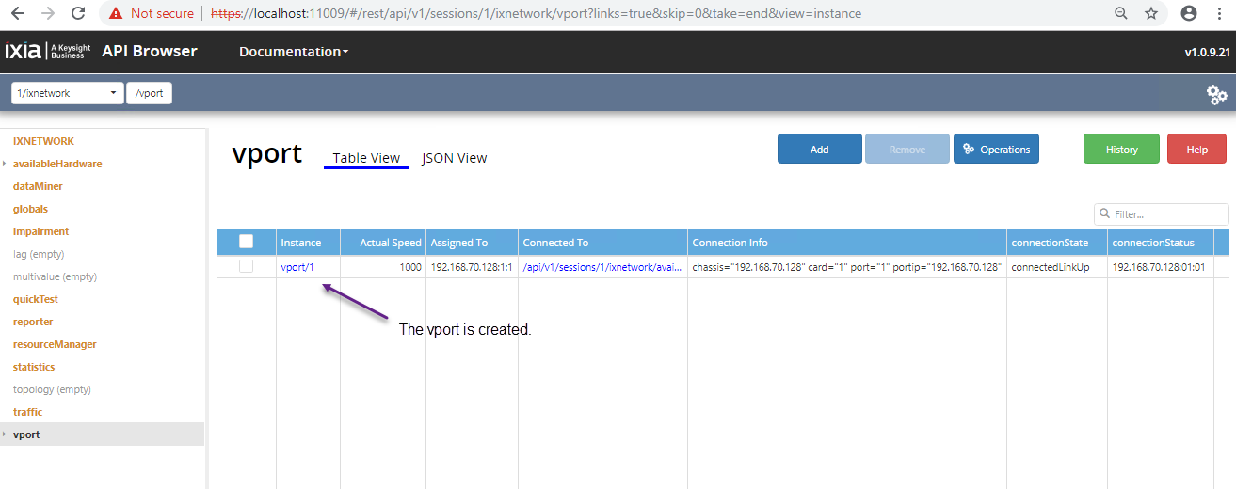The width and height of the screenshot is (1236, 489).
Task: Expand the availableHardware tree node
Action: (x=5, y=164)
